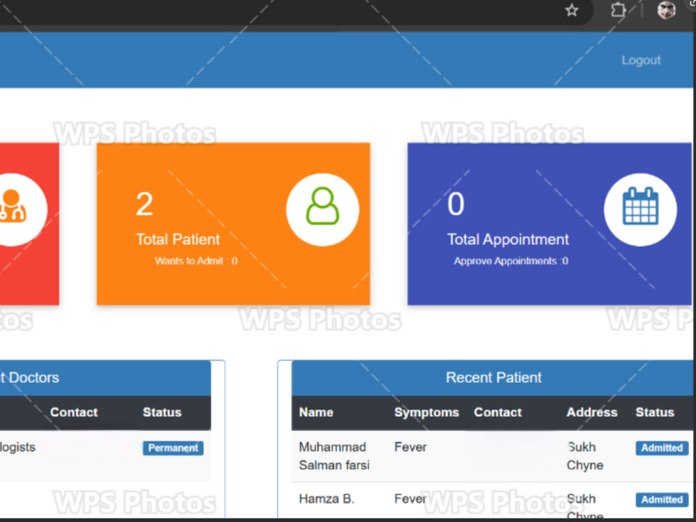
Task: Click the bookmark star icon
Action: [x=571, y=10]
